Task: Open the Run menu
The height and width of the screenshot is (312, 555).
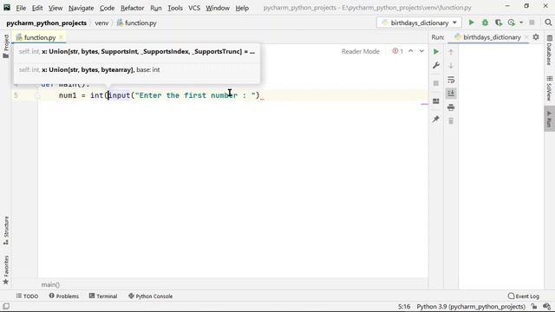Action: [156, 8]
